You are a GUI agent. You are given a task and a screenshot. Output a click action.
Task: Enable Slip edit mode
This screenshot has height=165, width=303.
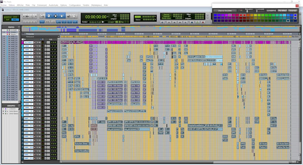tap(8, 20)
